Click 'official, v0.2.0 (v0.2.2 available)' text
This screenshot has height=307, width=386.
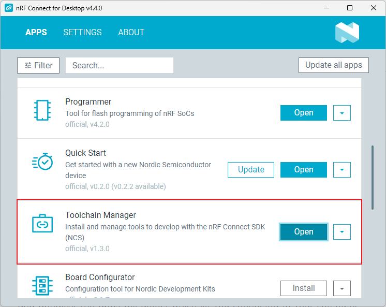pyautogui.click(x=115, y=186)
